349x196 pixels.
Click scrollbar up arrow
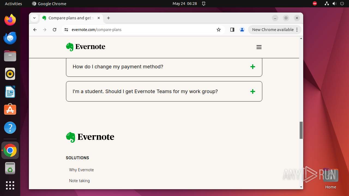click(301, 38)
